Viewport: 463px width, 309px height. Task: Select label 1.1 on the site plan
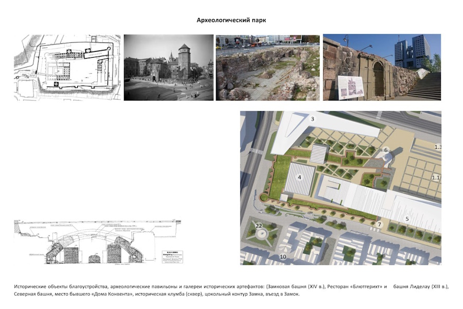click(436, 178)
